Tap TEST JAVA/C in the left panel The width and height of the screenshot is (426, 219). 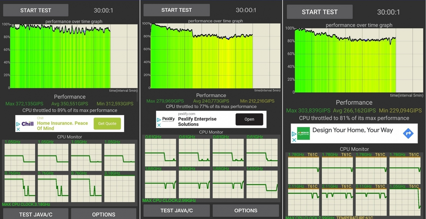(x=35, y=214)
